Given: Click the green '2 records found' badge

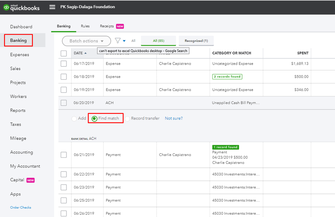Looking at the screenshot, I should coord(227,77).
